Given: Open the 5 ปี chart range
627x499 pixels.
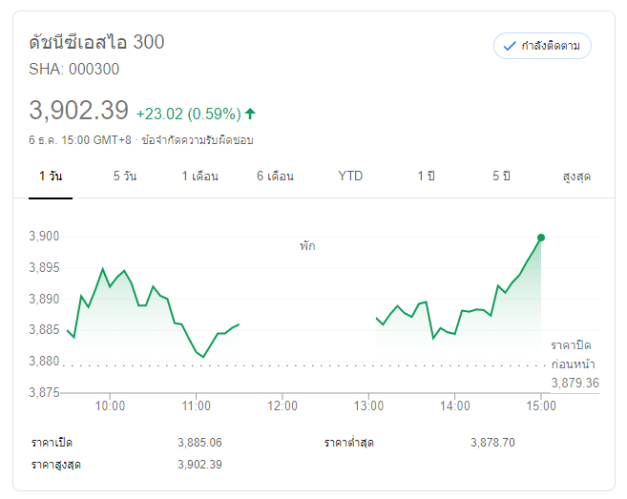Looking at the screenshot, I should 502,177.
